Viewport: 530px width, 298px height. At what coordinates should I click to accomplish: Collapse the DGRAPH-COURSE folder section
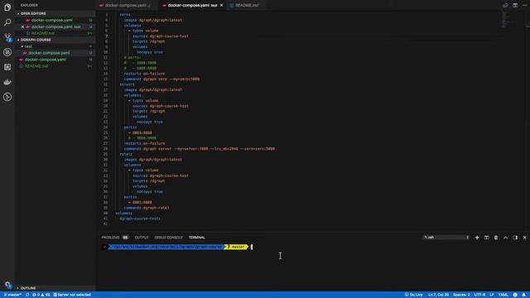36,40
